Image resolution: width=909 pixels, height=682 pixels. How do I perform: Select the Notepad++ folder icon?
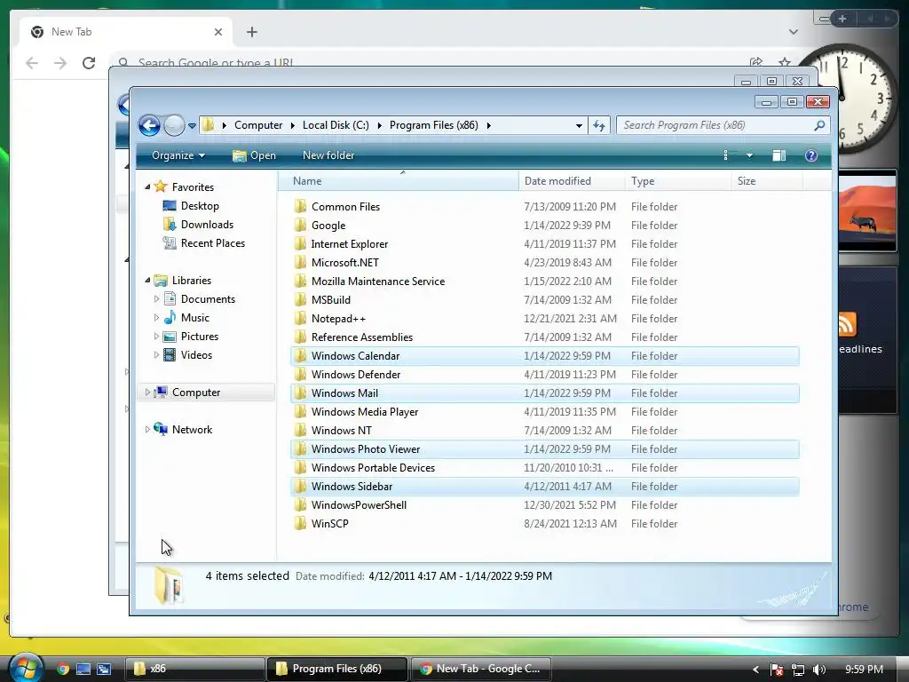[300, 319]
